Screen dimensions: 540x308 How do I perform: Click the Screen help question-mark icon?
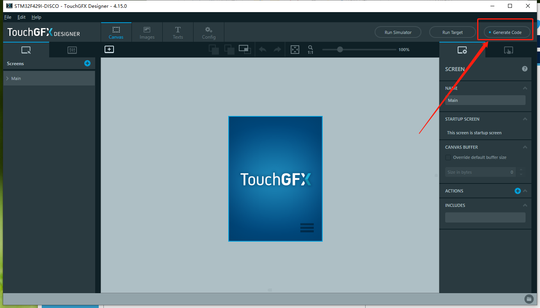[x=525, y=69]
